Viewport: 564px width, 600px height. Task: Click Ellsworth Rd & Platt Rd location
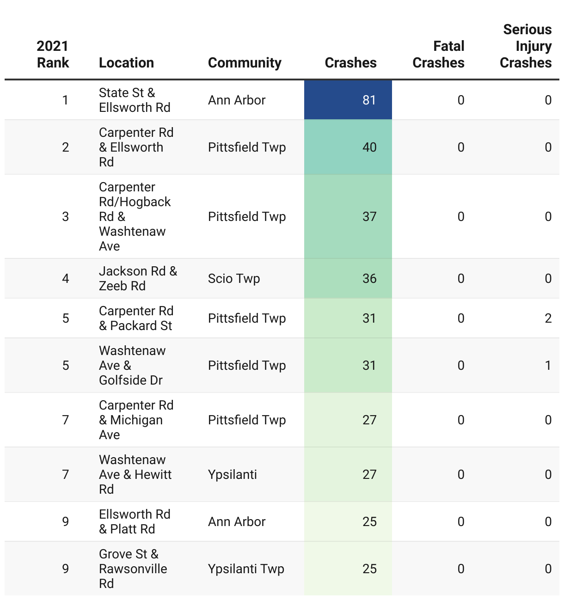click(x=135, y=521)
